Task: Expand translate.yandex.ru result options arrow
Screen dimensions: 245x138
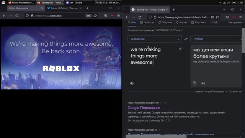Action: pyautogui.click(x=159, y=130)
